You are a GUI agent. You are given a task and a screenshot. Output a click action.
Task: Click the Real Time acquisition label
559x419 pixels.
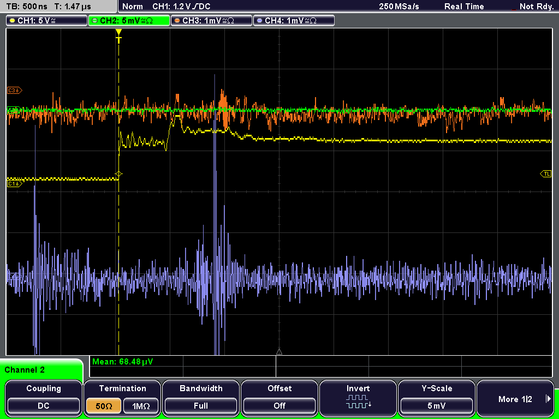[464, 7]
